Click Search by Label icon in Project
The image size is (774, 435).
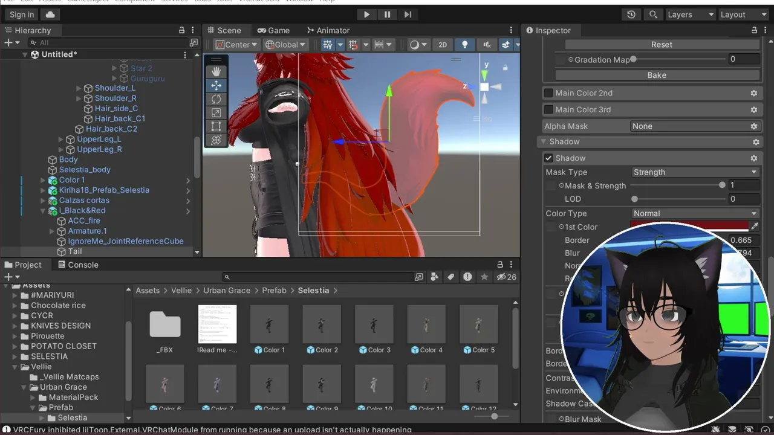pos(450,277)
